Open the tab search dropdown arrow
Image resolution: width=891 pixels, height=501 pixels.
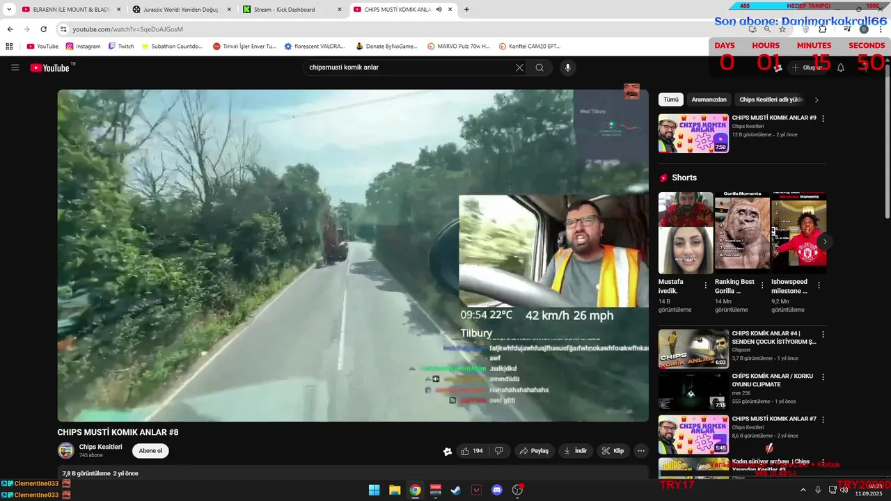coord(9,10)
